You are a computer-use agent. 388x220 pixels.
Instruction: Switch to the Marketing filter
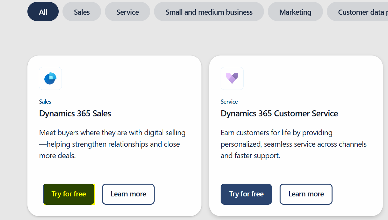click(x=295, y=12)
